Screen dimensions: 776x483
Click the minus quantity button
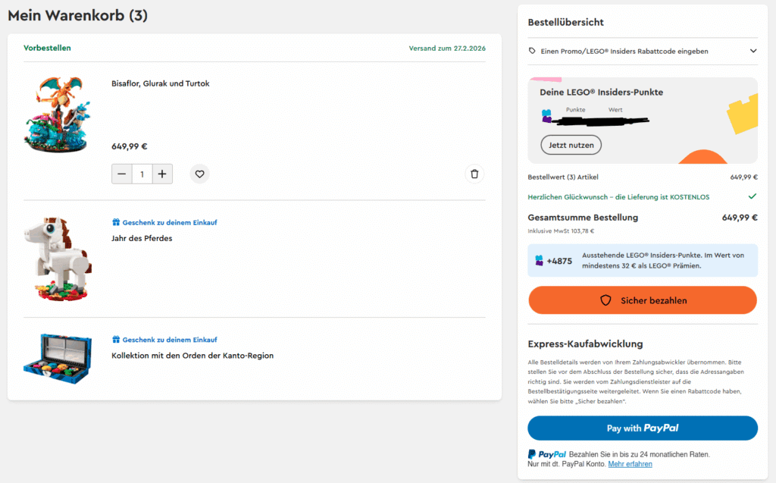(x=122, y=174)
